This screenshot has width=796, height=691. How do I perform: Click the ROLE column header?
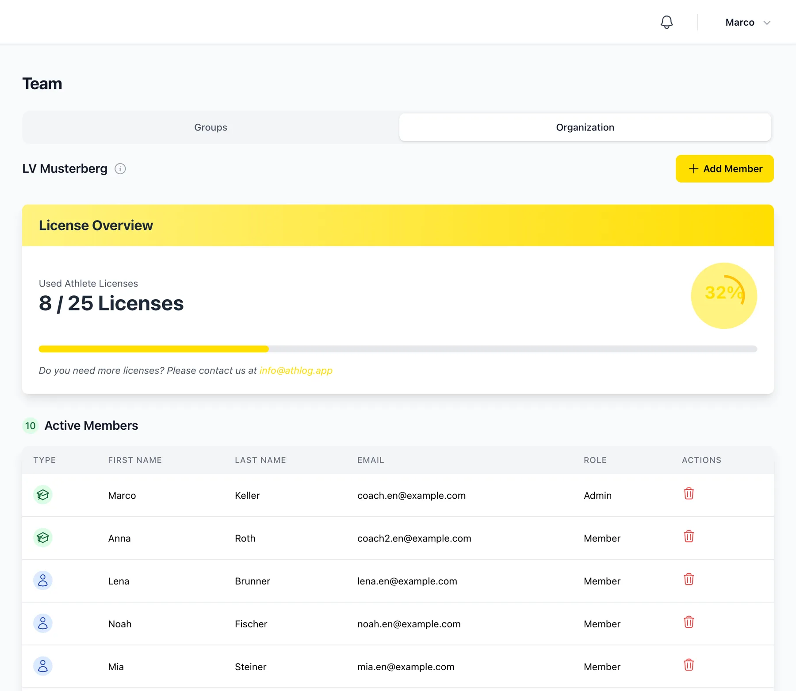pyautogui.click(x=595, y=460)
